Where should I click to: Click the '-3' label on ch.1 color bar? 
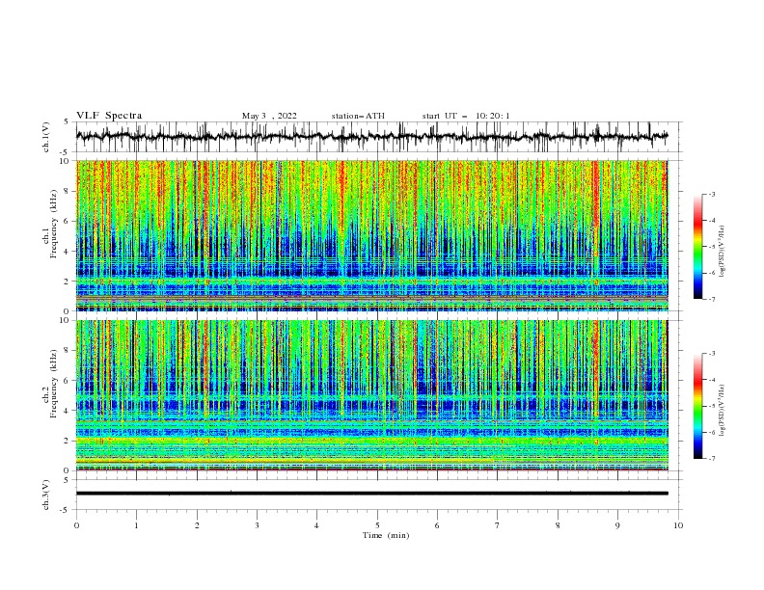(x=711, y=194)
